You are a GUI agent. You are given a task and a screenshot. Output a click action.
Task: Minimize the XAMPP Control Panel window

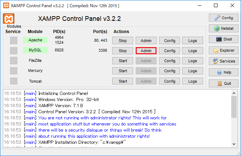[200, 6]
